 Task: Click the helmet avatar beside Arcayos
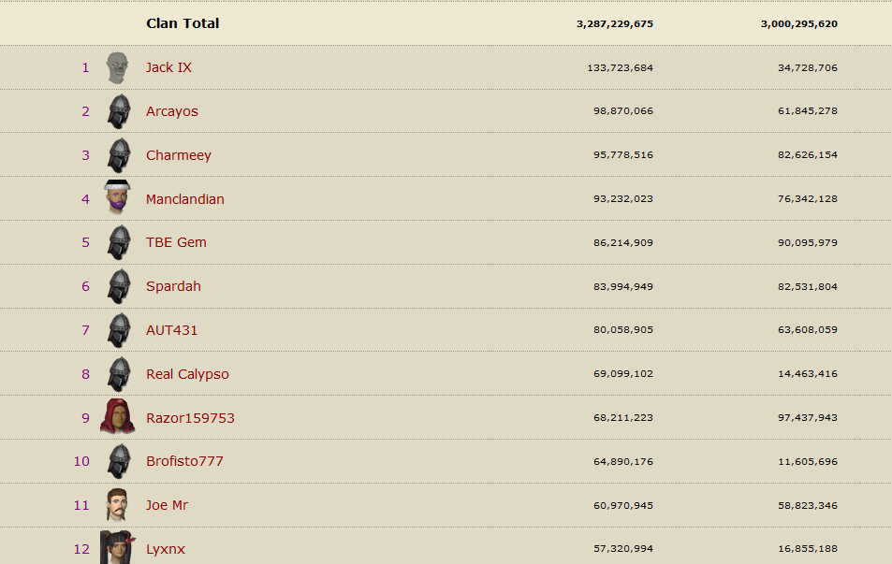pyautogui.click(x=118, y=111)
